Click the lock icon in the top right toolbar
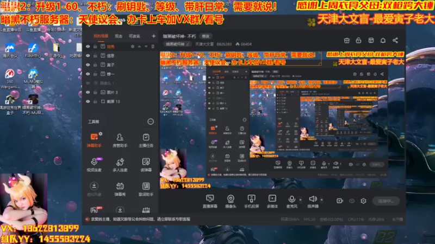Viewport: 435px width, 244px height. click(358, 40)
